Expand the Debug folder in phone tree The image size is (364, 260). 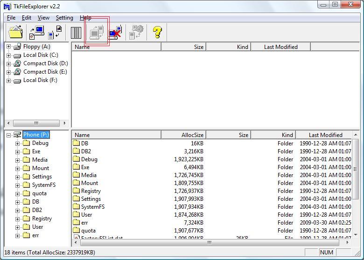point(17,144)
